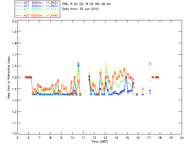Click the AOT 870nm legend entry
The image size is (187, 149).
[x=37, y=12]
